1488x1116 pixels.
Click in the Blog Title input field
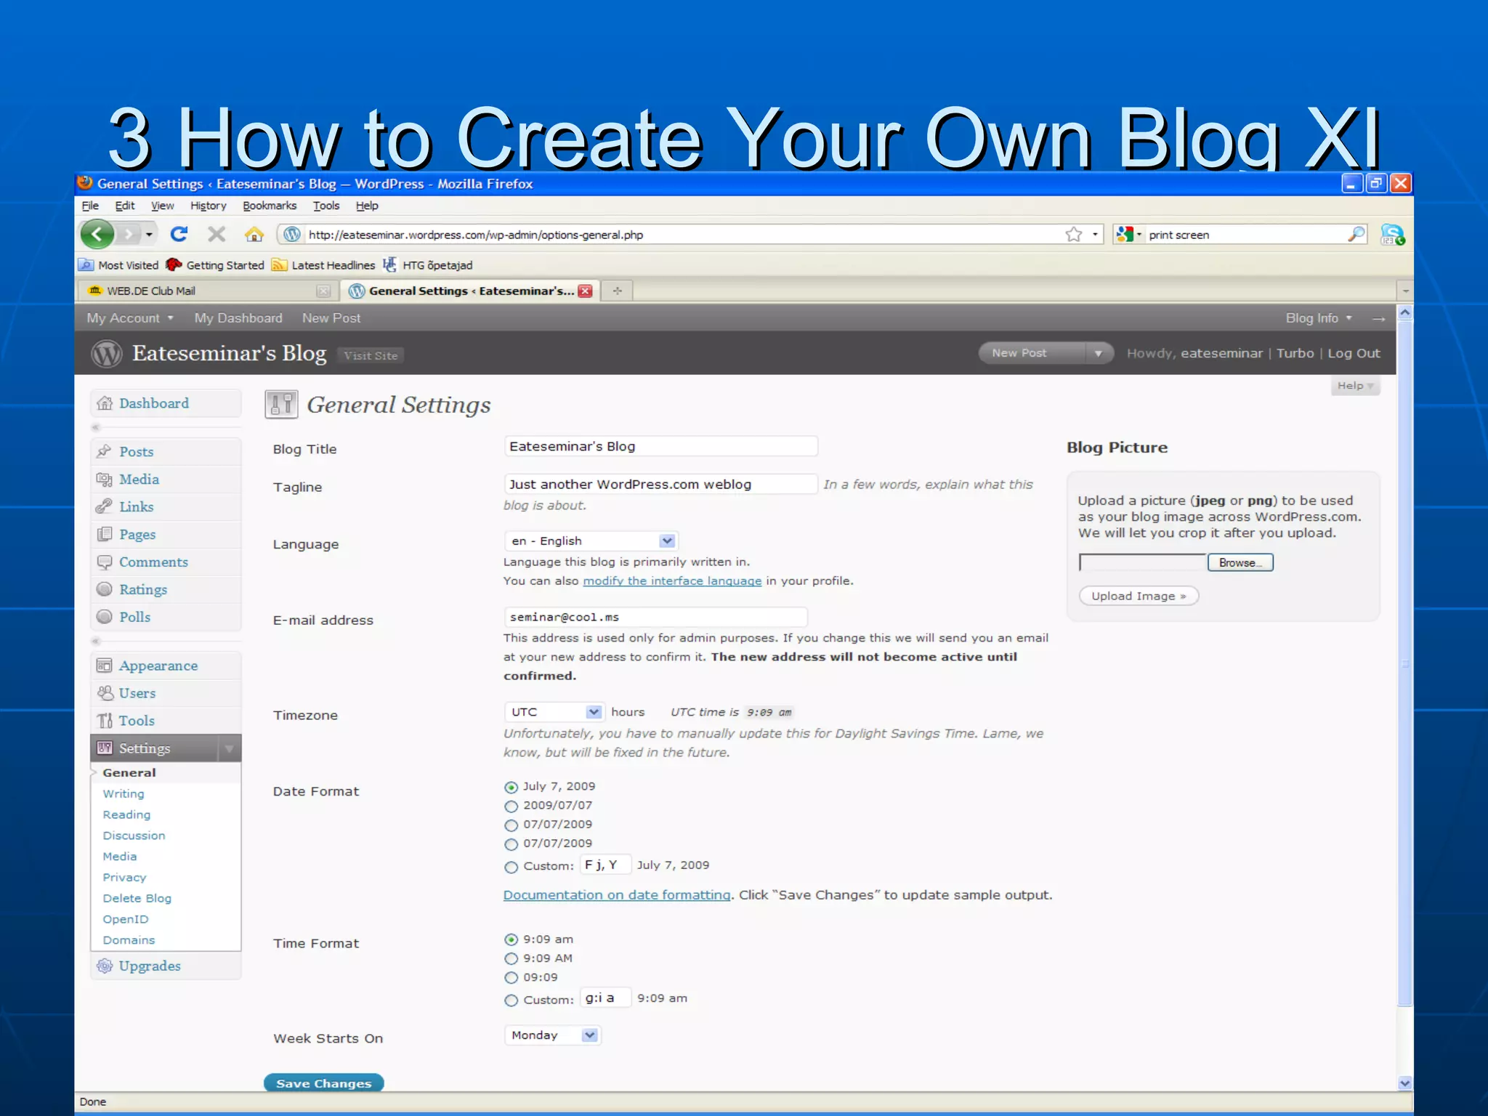click(x=661, y=446)
